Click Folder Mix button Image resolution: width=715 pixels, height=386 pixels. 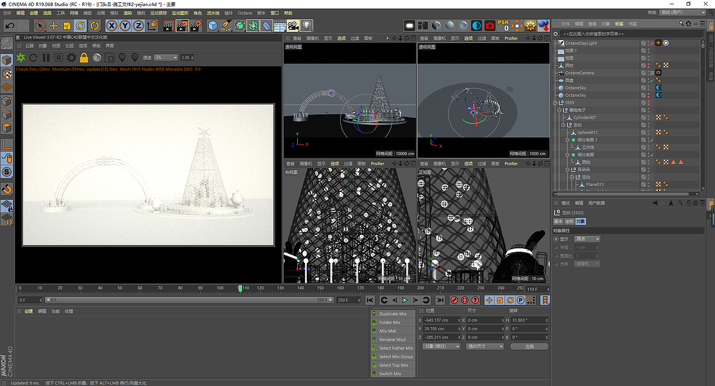click(x=393, y=322)
